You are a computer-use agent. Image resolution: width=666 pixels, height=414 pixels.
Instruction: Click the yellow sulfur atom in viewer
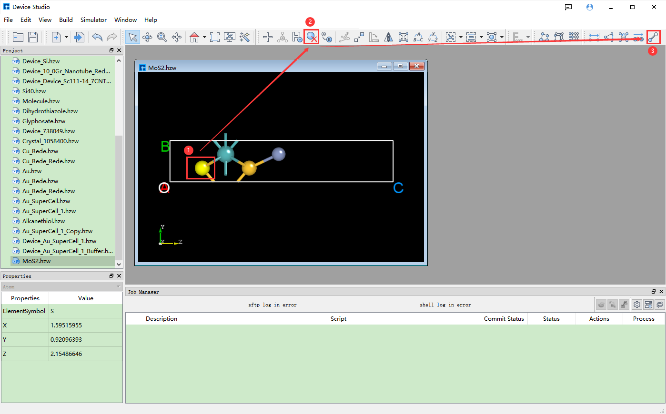(x=202, y=168)
